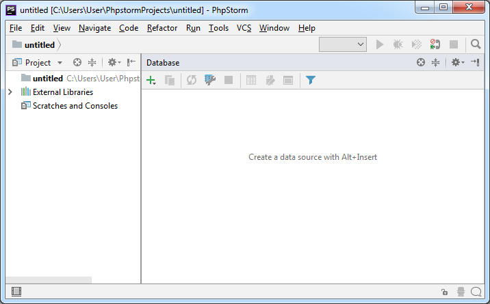Click the Filter funnel icon in Database toolbar
The width and height of the screenshot is (490, 304).
[x=310, y=80]
